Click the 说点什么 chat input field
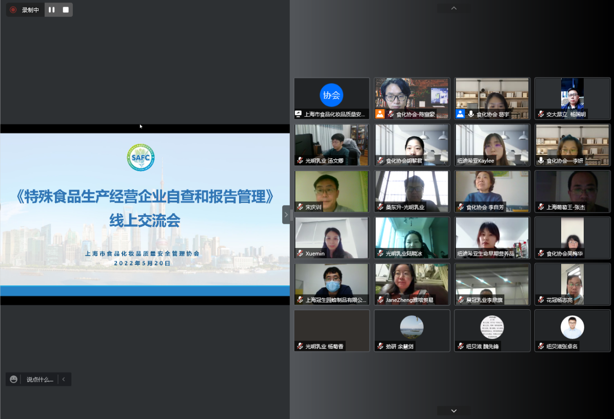The width and height of the screenshot is (614, 419). click(x=39, y=380)
